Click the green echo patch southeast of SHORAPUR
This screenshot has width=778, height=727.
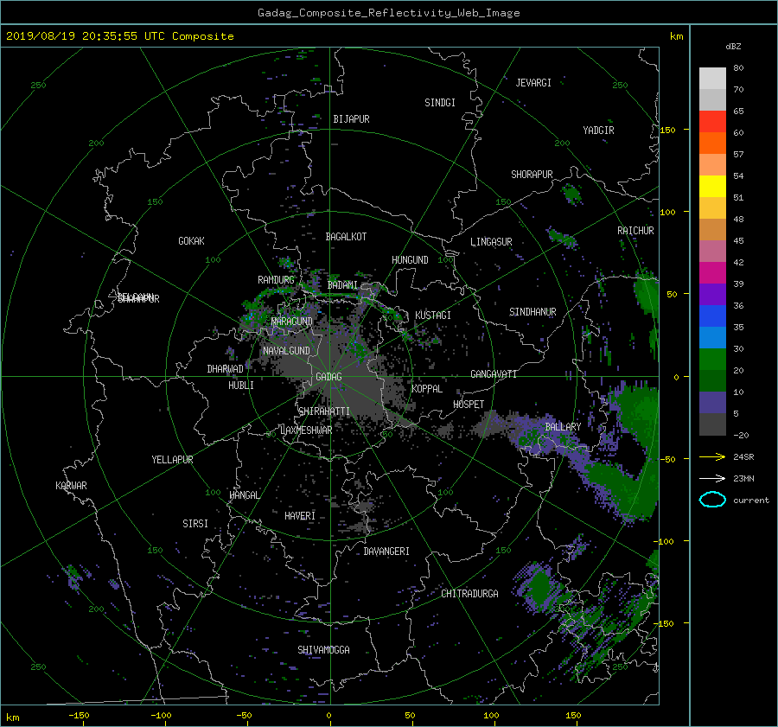[572, 194]
